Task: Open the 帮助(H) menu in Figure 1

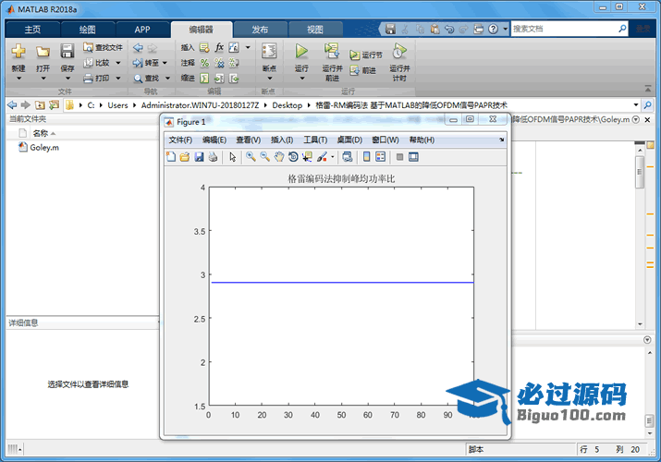Action: click(422, 140)
